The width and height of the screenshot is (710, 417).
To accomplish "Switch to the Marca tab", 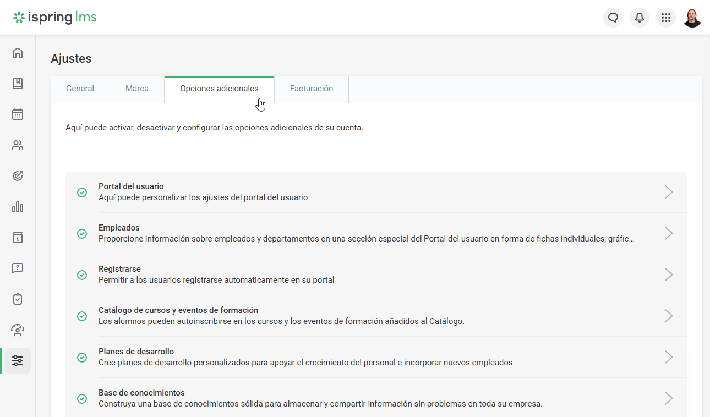I will [137, 89].
